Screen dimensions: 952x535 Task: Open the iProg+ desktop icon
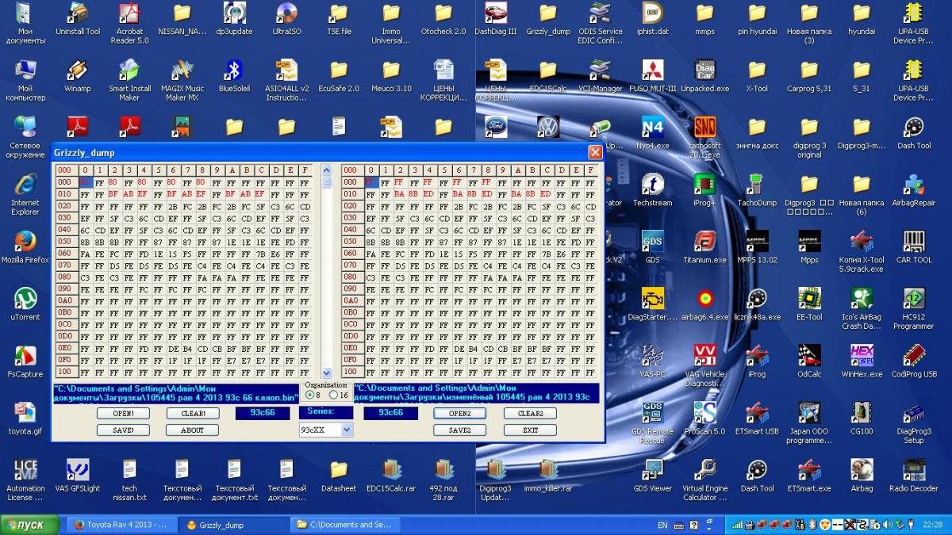tap(704, 190)
